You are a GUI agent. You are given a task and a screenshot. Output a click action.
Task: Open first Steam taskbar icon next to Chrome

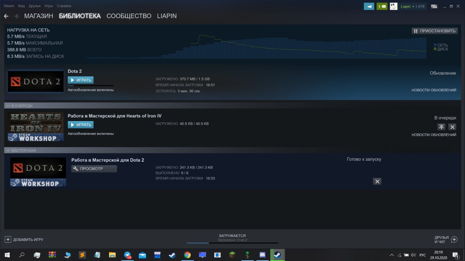click(x=172, y=255)
